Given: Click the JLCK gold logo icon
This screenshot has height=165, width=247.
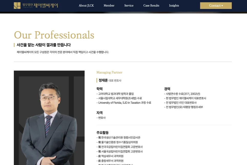Looking at the screenshot, I should coord(17,6).
